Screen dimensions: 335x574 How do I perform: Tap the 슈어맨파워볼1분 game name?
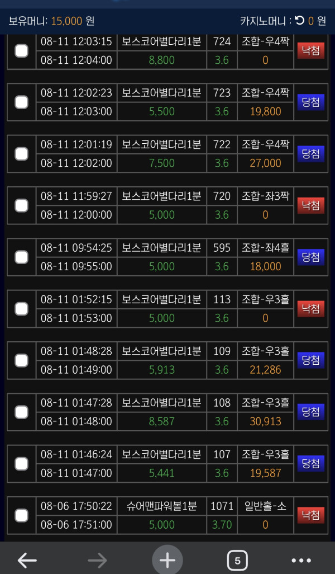point(161,506)
